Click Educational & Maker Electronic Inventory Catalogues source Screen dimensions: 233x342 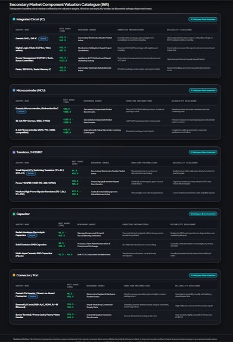click(102, 131)
